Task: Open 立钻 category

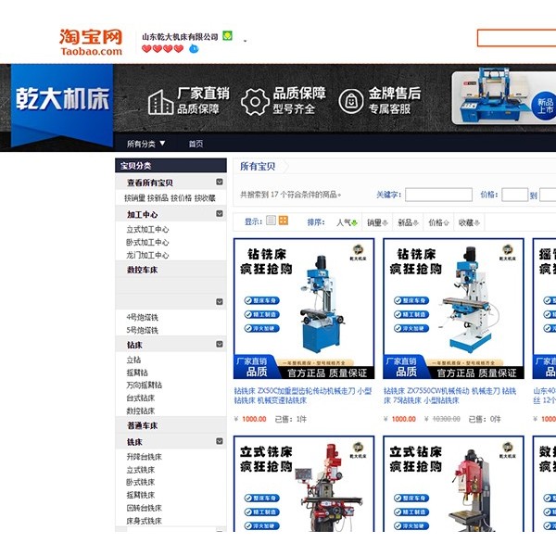Action: (133, 360)
